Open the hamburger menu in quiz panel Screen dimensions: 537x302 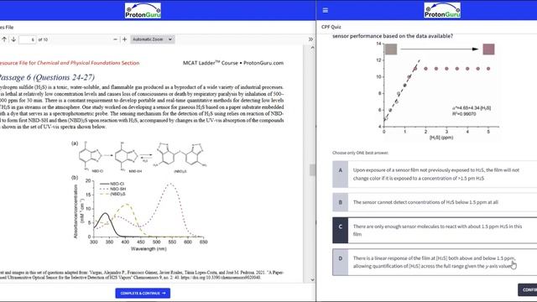(x=326, y=10)
